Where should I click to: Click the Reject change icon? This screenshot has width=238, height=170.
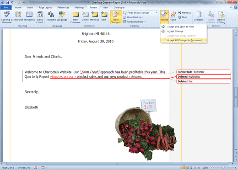(173, 15)
